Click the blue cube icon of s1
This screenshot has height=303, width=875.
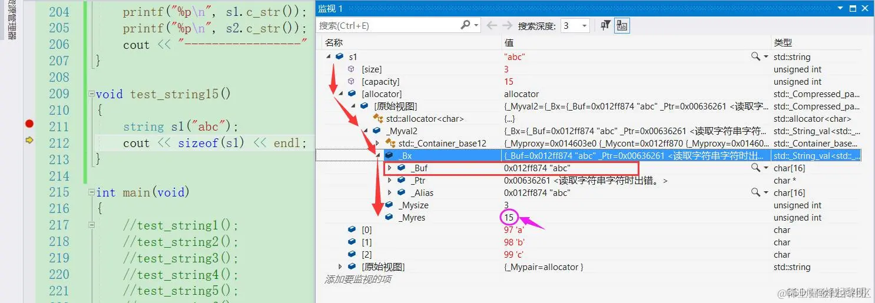[340, 56]
